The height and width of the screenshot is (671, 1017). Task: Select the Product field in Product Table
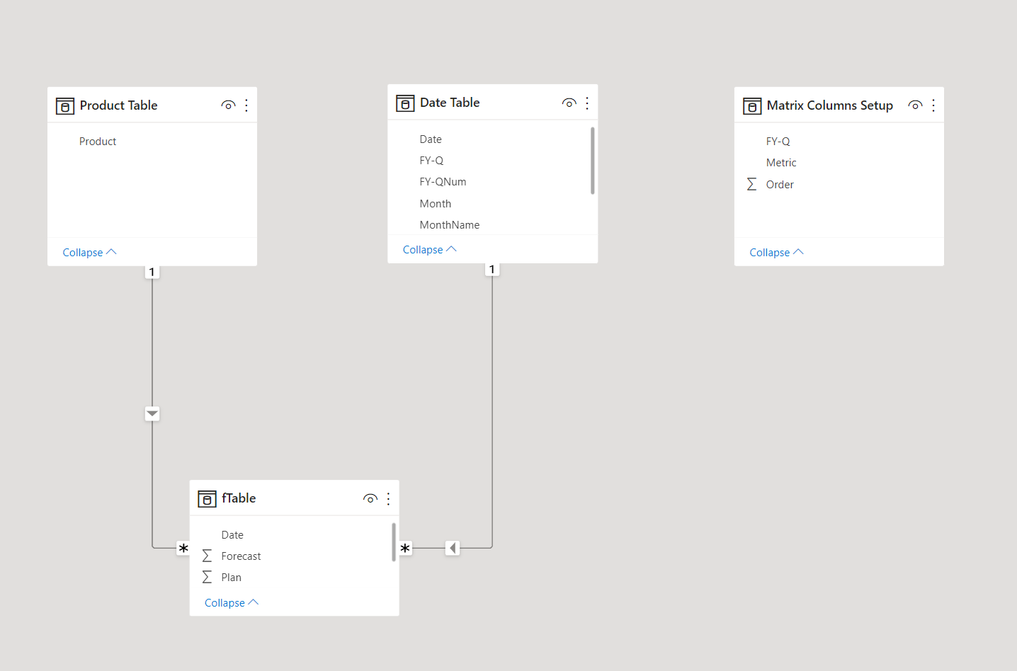[x=98, y=142]
